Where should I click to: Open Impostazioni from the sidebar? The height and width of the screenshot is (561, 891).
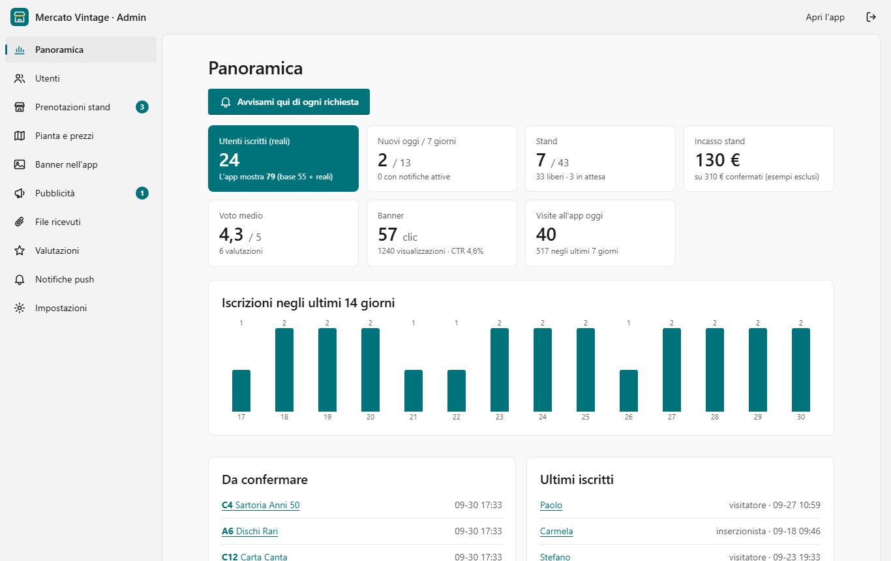[x=81, y=308]
